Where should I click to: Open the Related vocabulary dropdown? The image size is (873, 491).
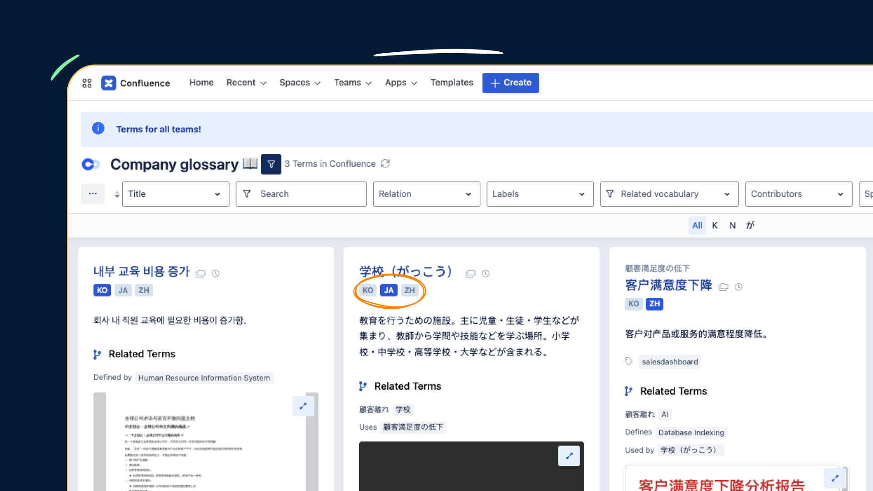tap(669, 194)
